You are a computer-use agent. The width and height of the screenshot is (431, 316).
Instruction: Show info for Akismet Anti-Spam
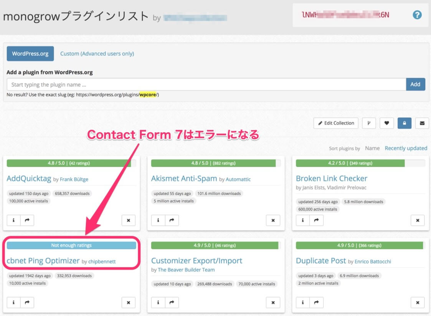pyautogui.click(x=158, y=220)
